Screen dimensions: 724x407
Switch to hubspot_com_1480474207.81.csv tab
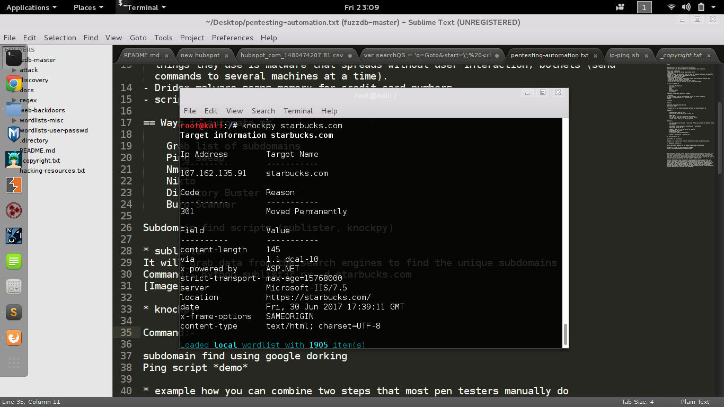(292, 55)
